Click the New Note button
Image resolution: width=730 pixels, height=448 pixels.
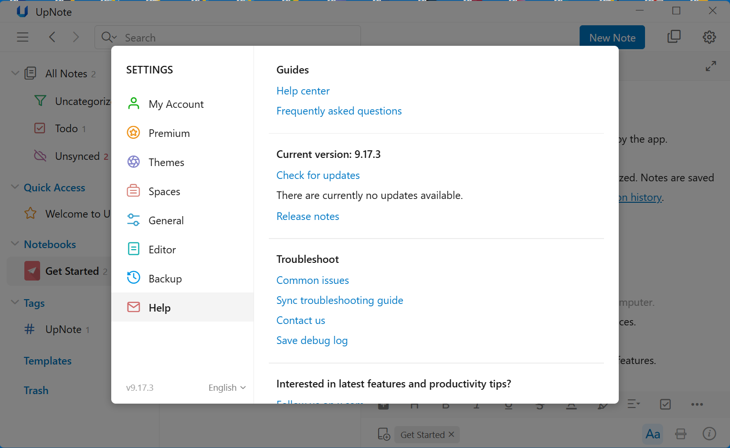(612, 38)
